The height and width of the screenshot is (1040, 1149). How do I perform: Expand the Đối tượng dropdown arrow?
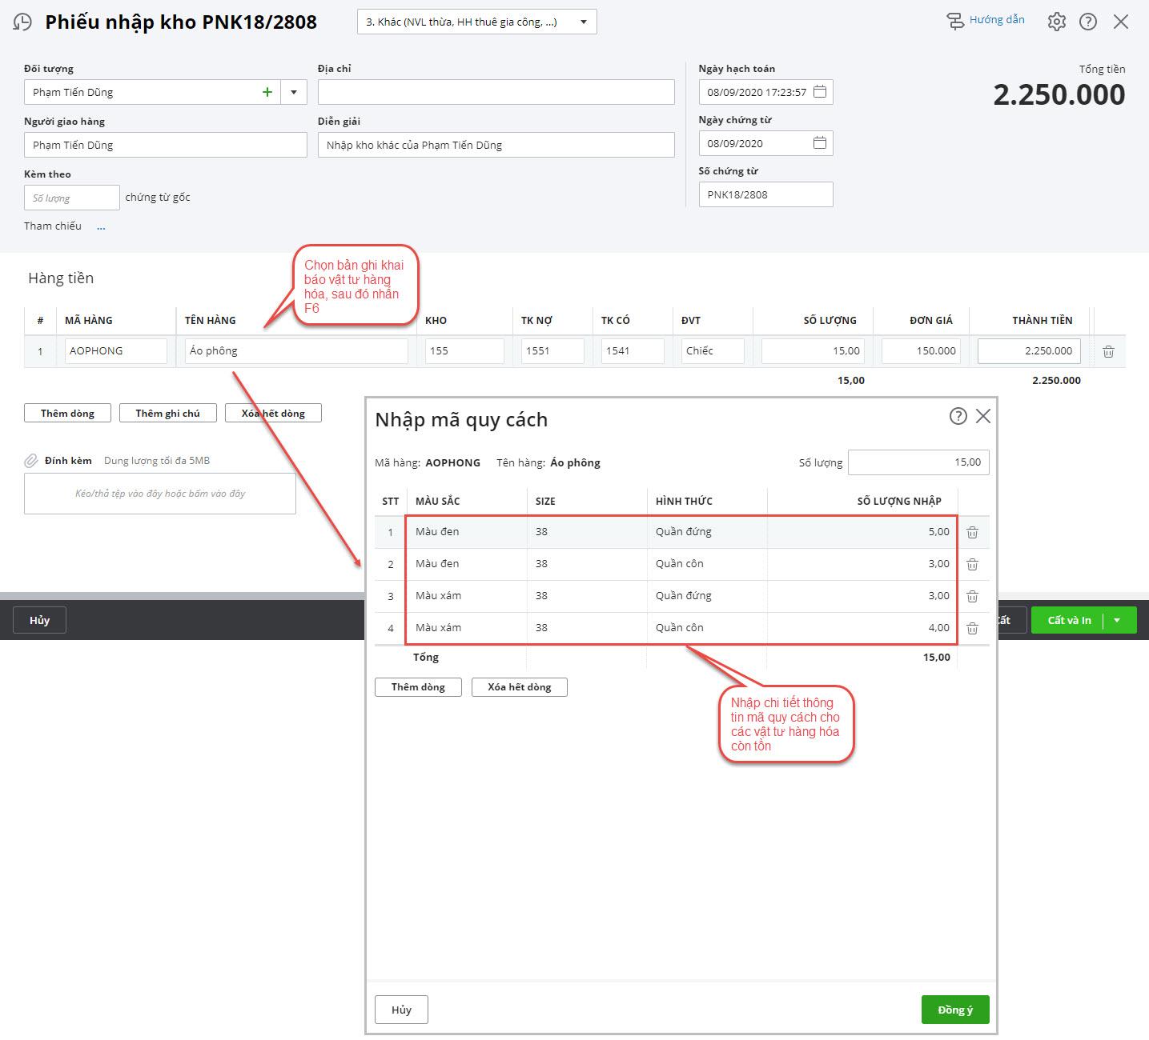pyautogui.click(x=294, y=92)
